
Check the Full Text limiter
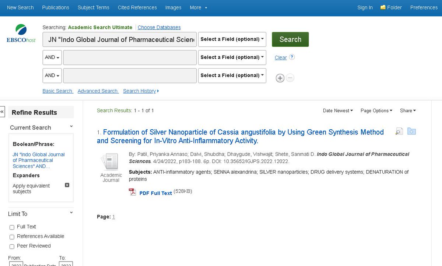pyautogui.click(x=12, y=227)
